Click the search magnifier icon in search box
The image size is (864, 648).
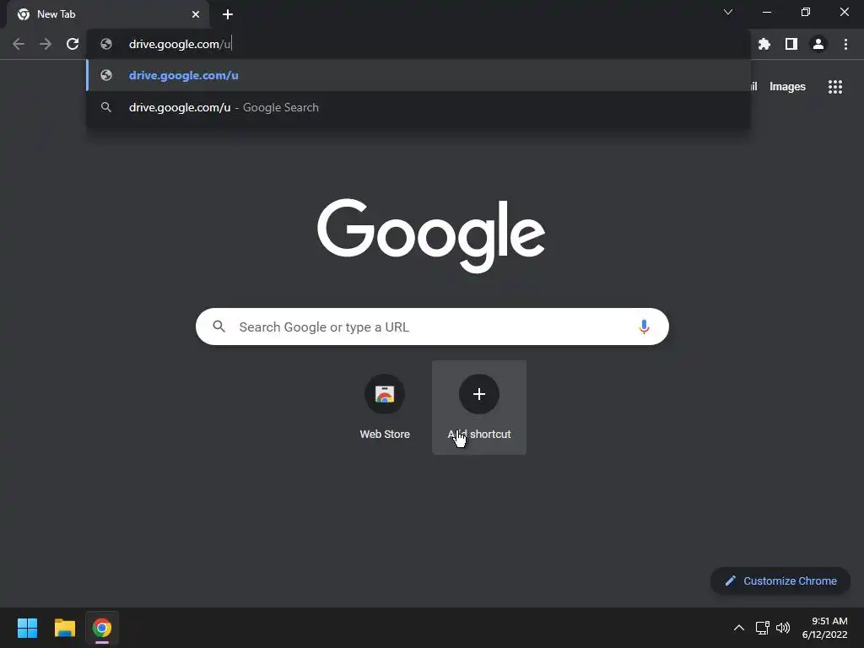219,327
